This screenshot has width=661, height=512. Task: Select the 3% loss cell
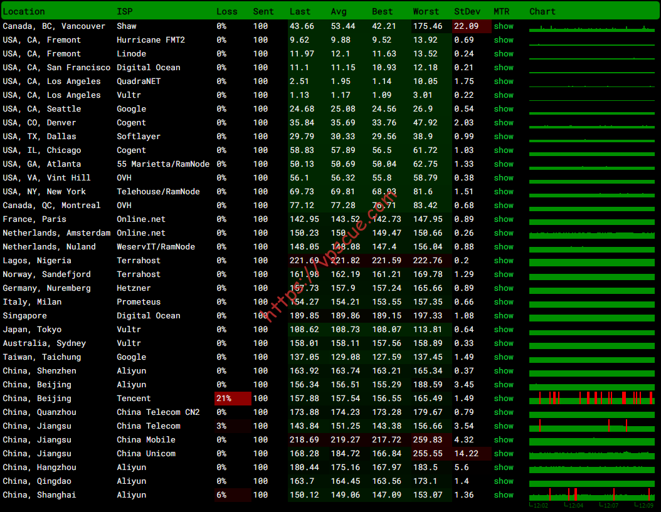(233, 426)
